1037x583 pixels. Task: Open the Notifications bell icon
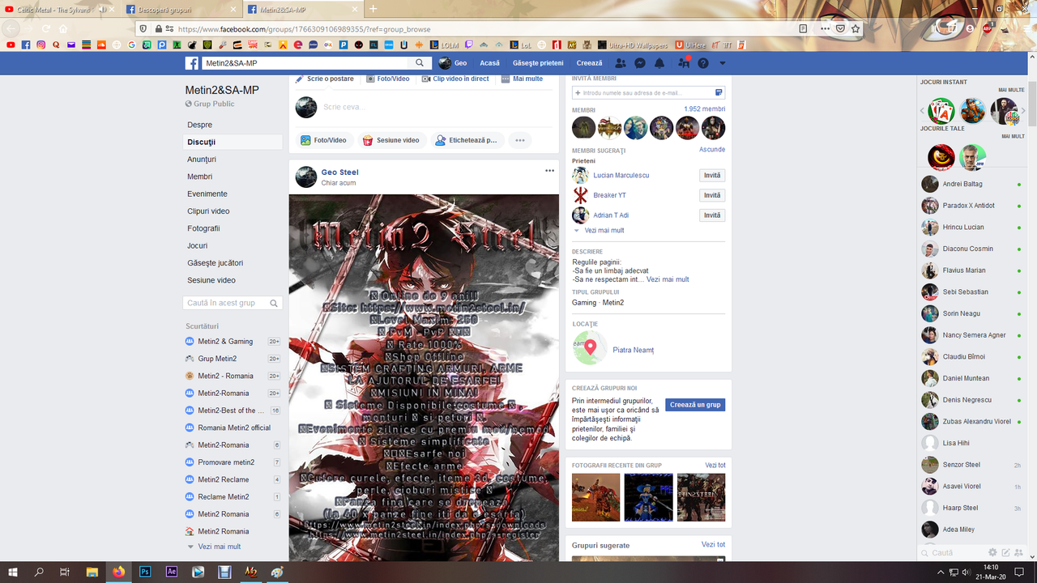point(659,63)
